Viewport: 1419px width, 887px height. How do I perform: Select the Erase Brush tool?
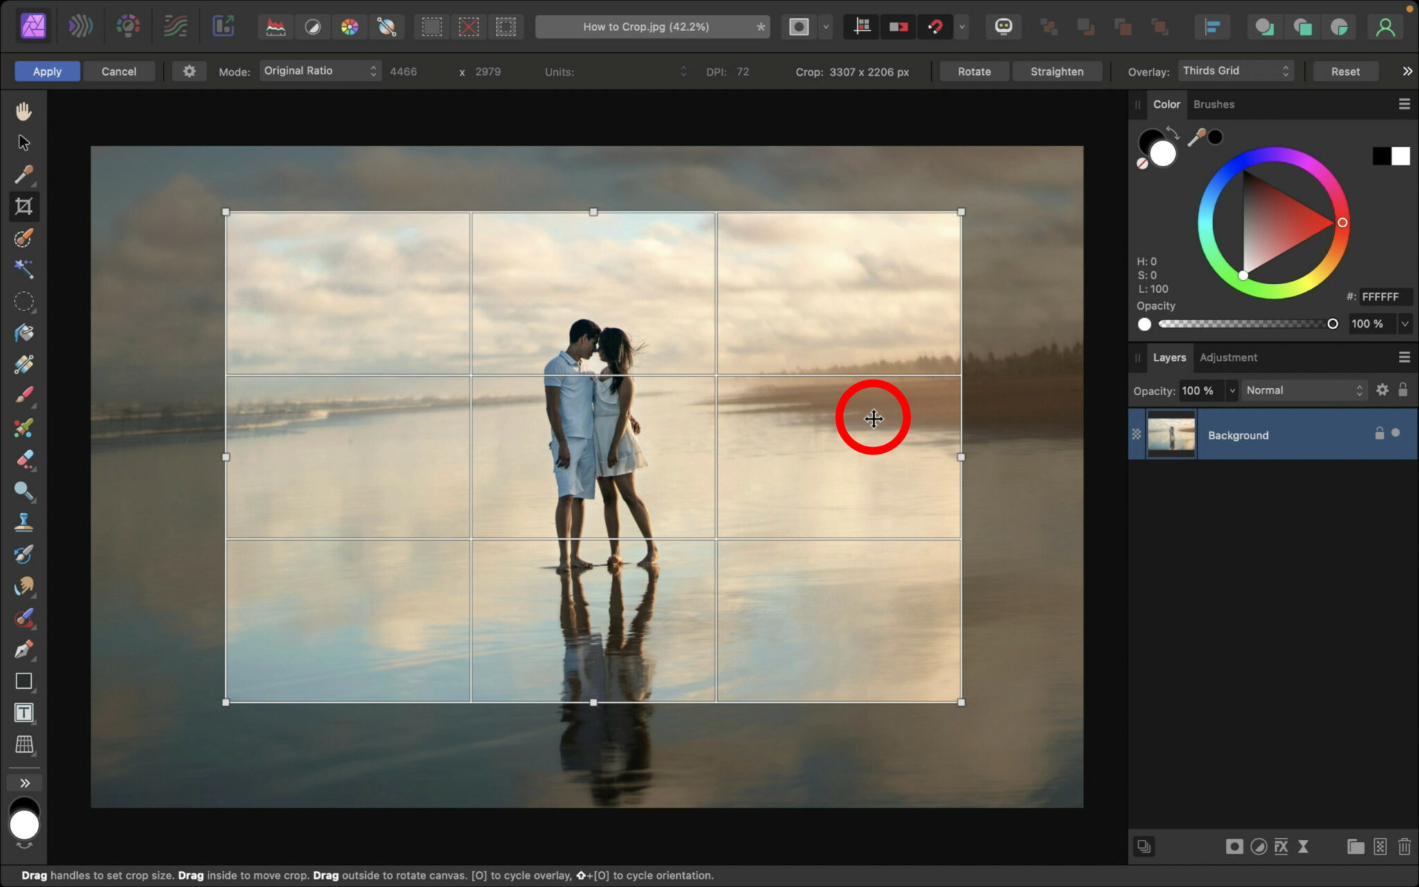[24, 459]
